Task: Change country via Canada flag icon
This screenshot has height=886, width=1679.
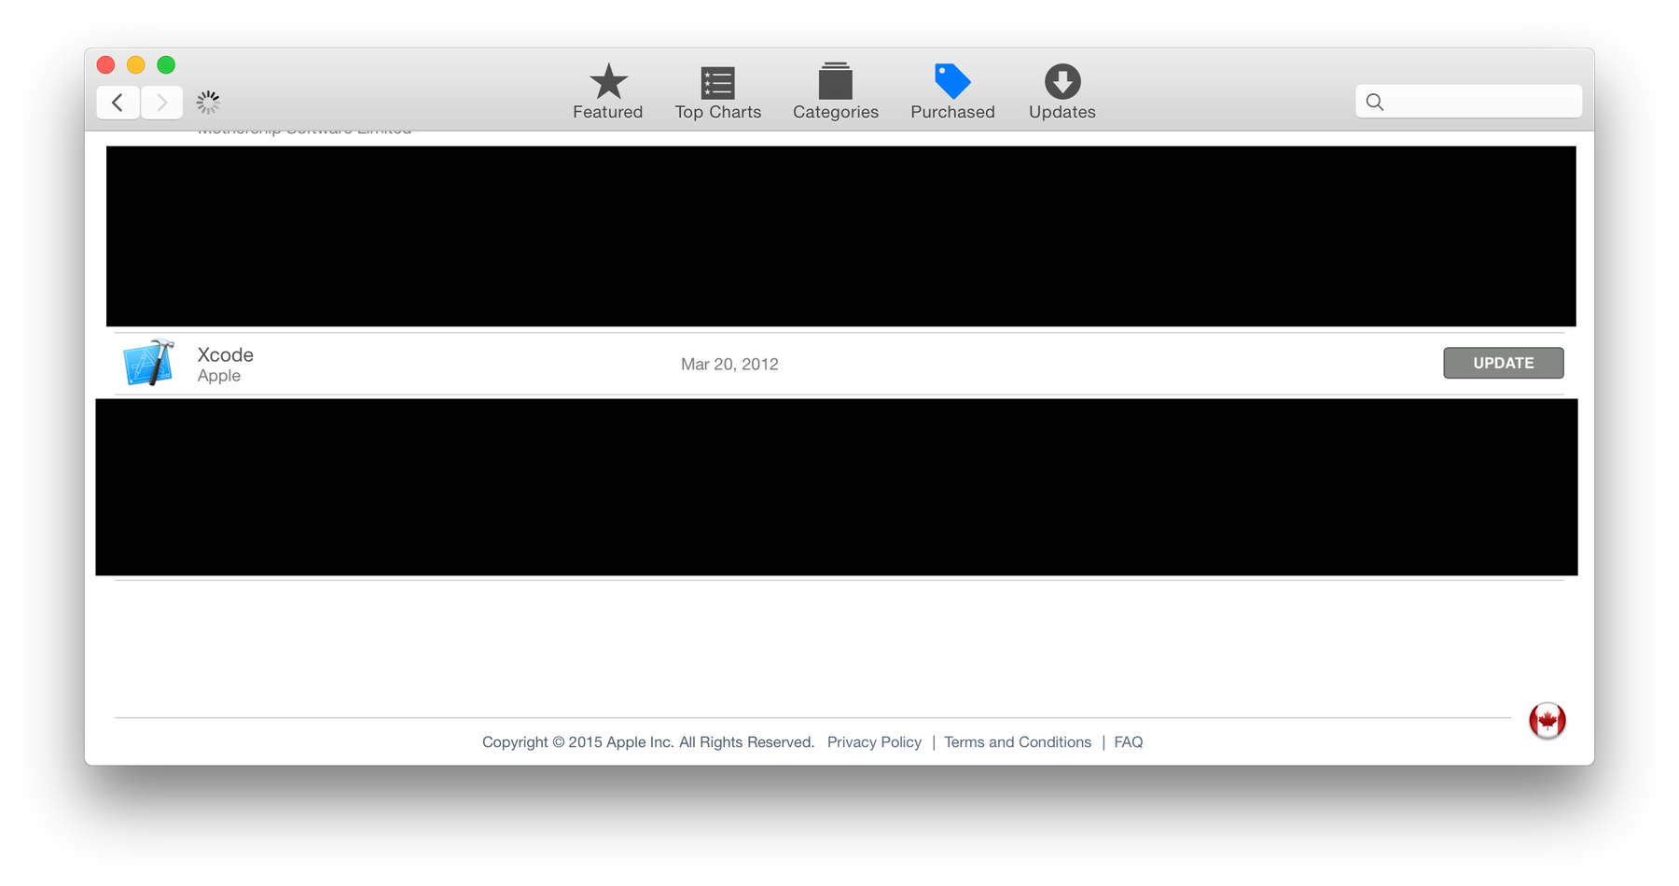Action: tap(1547, 720)
